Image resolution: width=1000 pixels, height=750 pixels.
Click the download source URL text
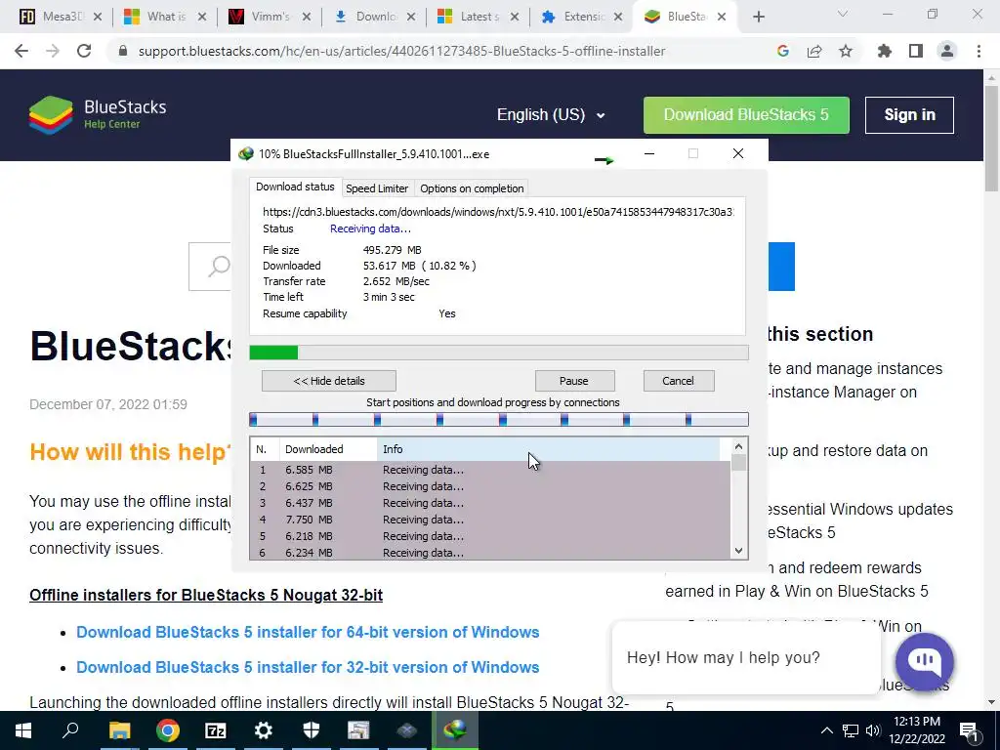pos(498,212)
